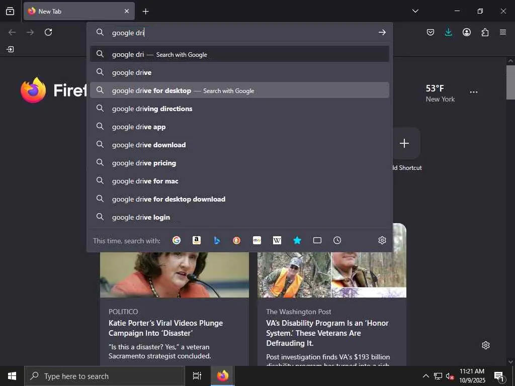Screen dimensions: 515x386
Task: Search with Amazon one-off engine icon
Action: [x=197, y=240]
